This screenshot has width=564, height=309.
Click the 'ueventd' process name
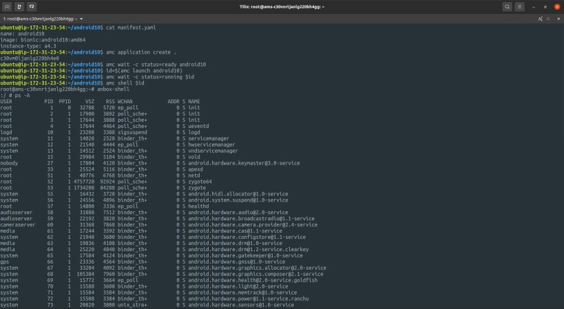point(198,126)
